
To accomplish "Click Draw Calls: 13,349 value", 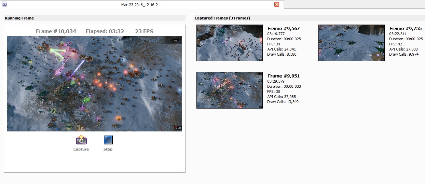I will pos(283,102).
